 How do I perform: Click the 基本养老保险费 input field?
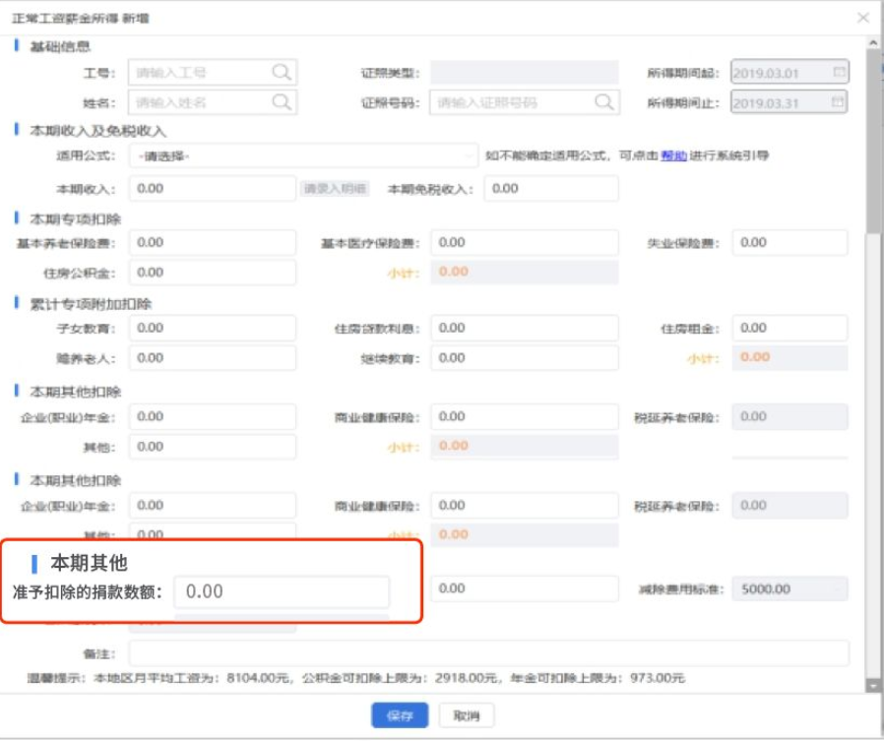(x=213, y=242)
